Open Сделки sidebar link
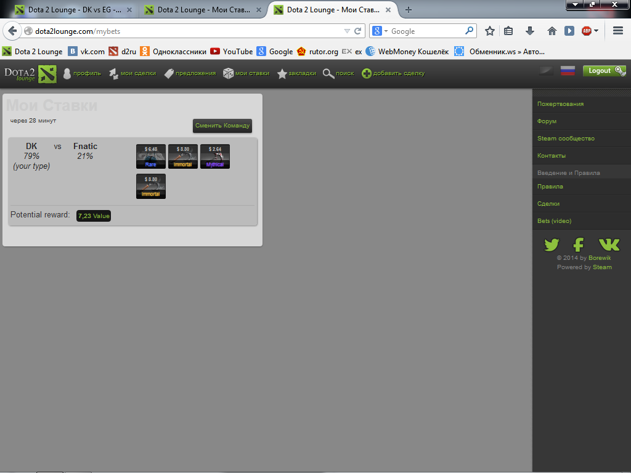 (x=548, y=203)
